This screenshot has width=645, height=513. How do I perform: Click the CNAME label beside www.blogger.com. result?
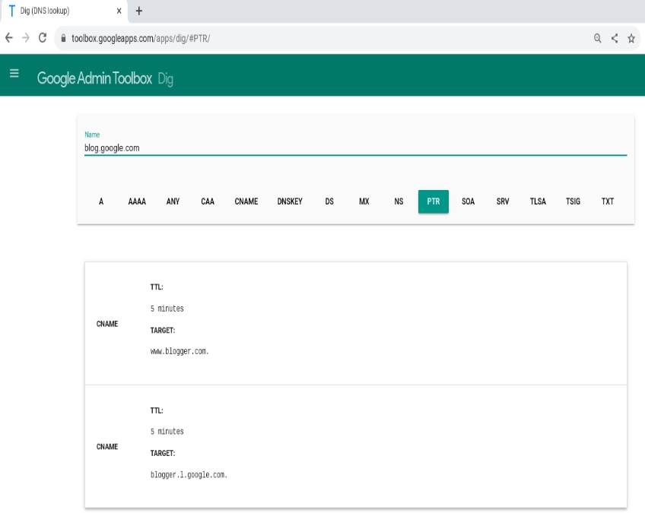pos(107,324)
